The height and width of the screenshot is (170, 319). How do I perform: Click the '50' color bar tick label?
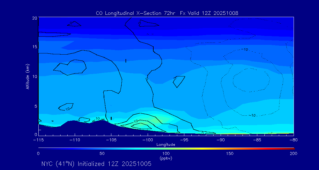102,153
